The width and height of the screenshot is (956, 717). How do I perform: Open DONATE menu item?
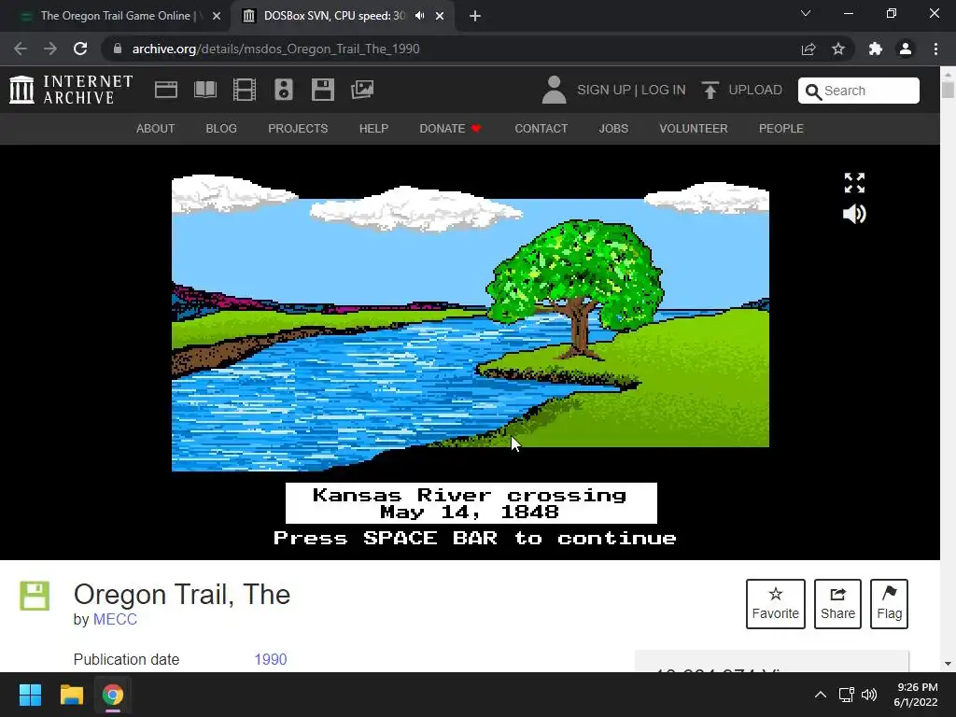point(451,129)
